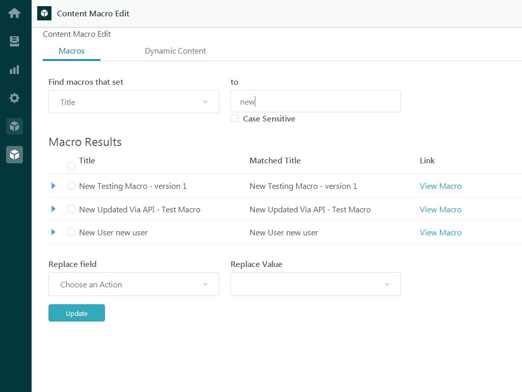Enable the Case Sensitive checkbox

tap(234, 118)
